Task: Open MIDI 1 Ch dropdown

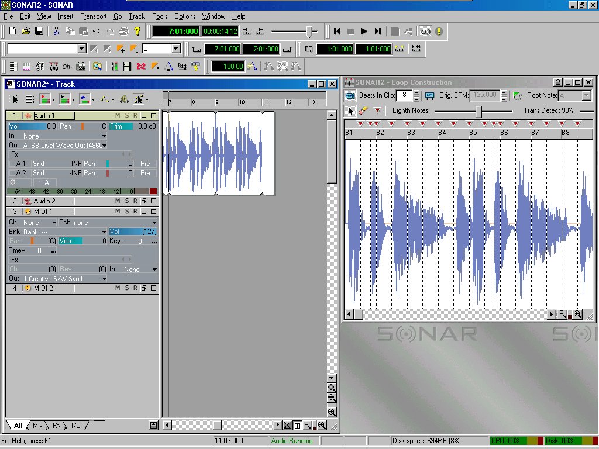Action: pyautogui.click(x=53, y=222)
